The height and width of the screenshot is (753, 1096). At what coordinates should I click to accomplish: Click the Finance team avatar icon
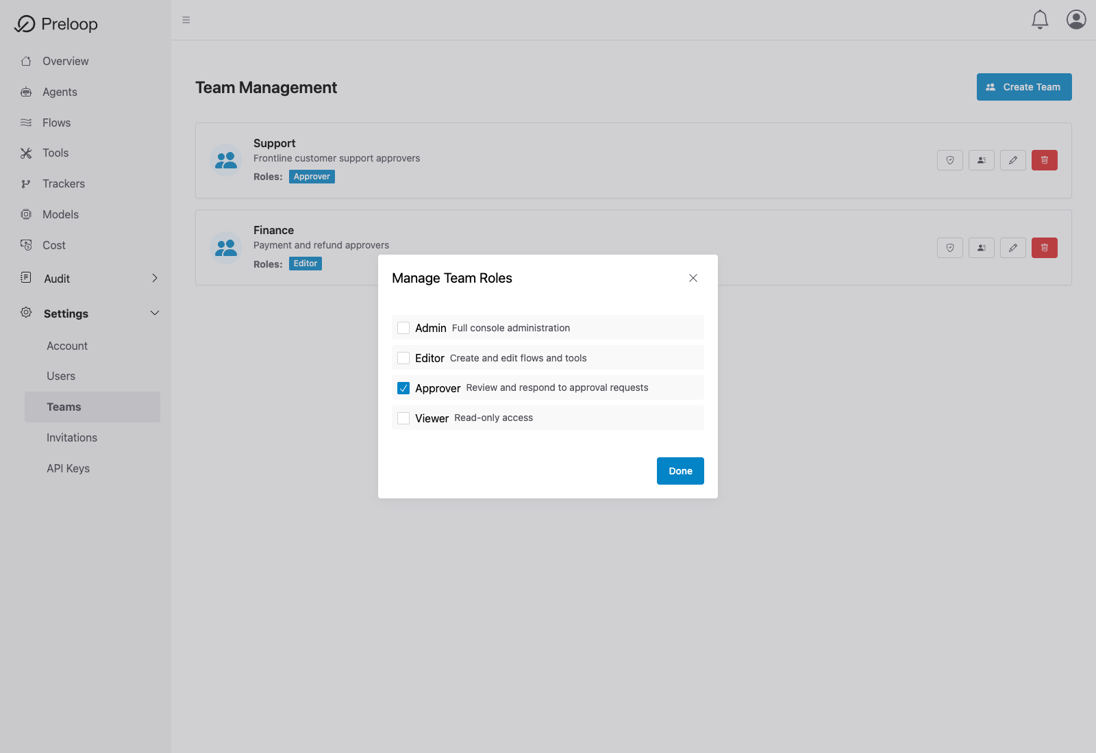pyautogui.click(x=226, y=248)
